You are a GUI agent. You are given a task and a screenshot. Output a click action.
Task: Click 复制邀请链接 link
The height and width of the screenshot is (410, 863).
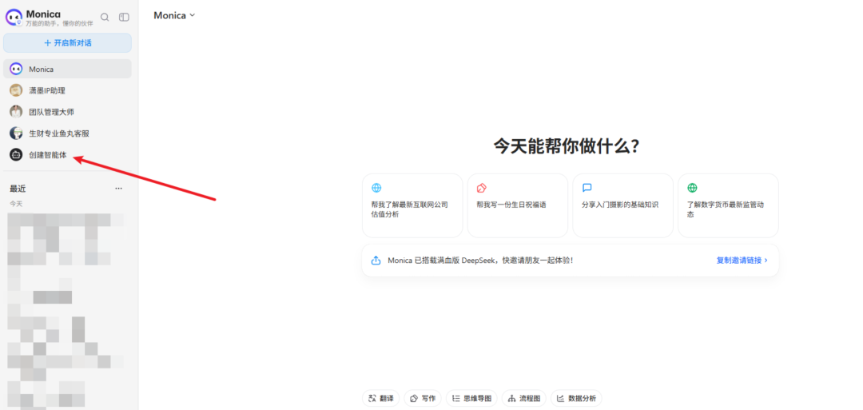point(742,261)
